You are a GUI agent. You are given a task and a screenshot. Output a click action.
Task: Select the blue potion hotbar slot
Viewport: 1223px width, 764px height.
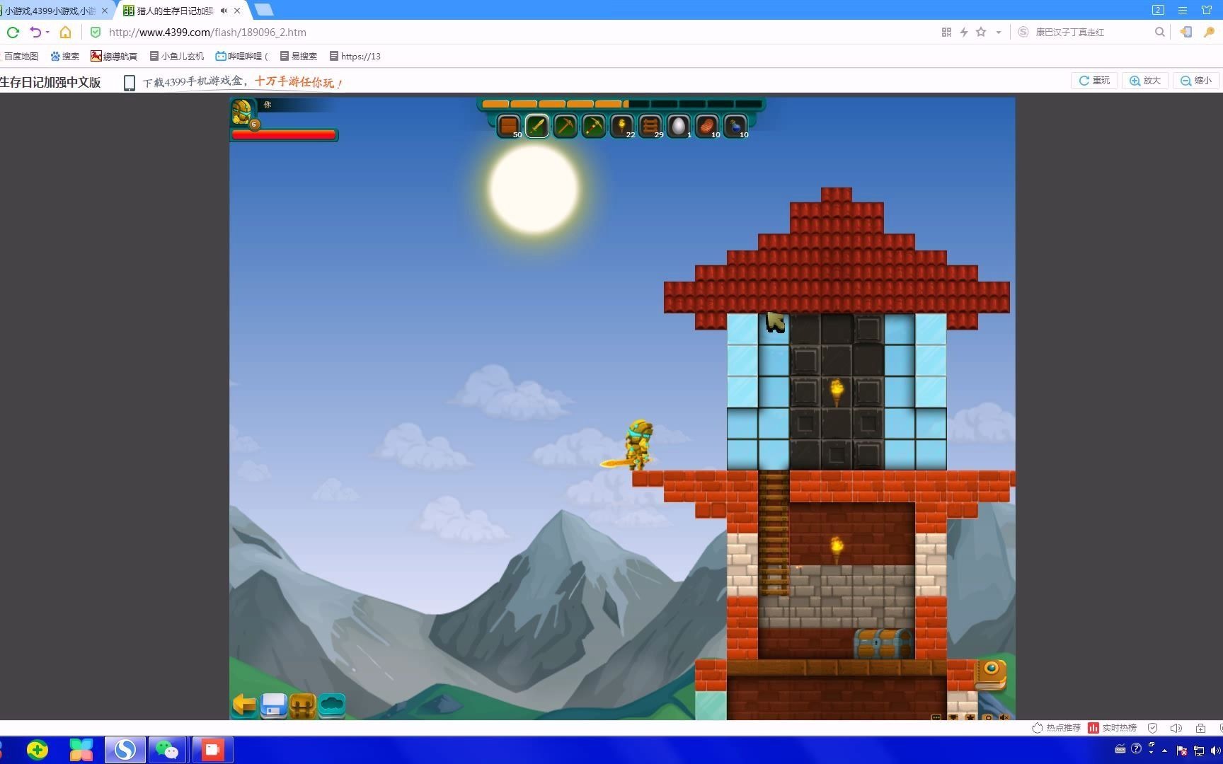735,126
